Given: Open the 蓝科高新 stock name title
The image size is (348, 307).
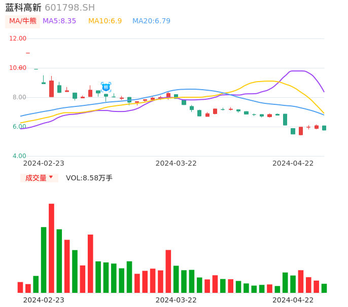Looking at the screenshot, I should 23,8.
